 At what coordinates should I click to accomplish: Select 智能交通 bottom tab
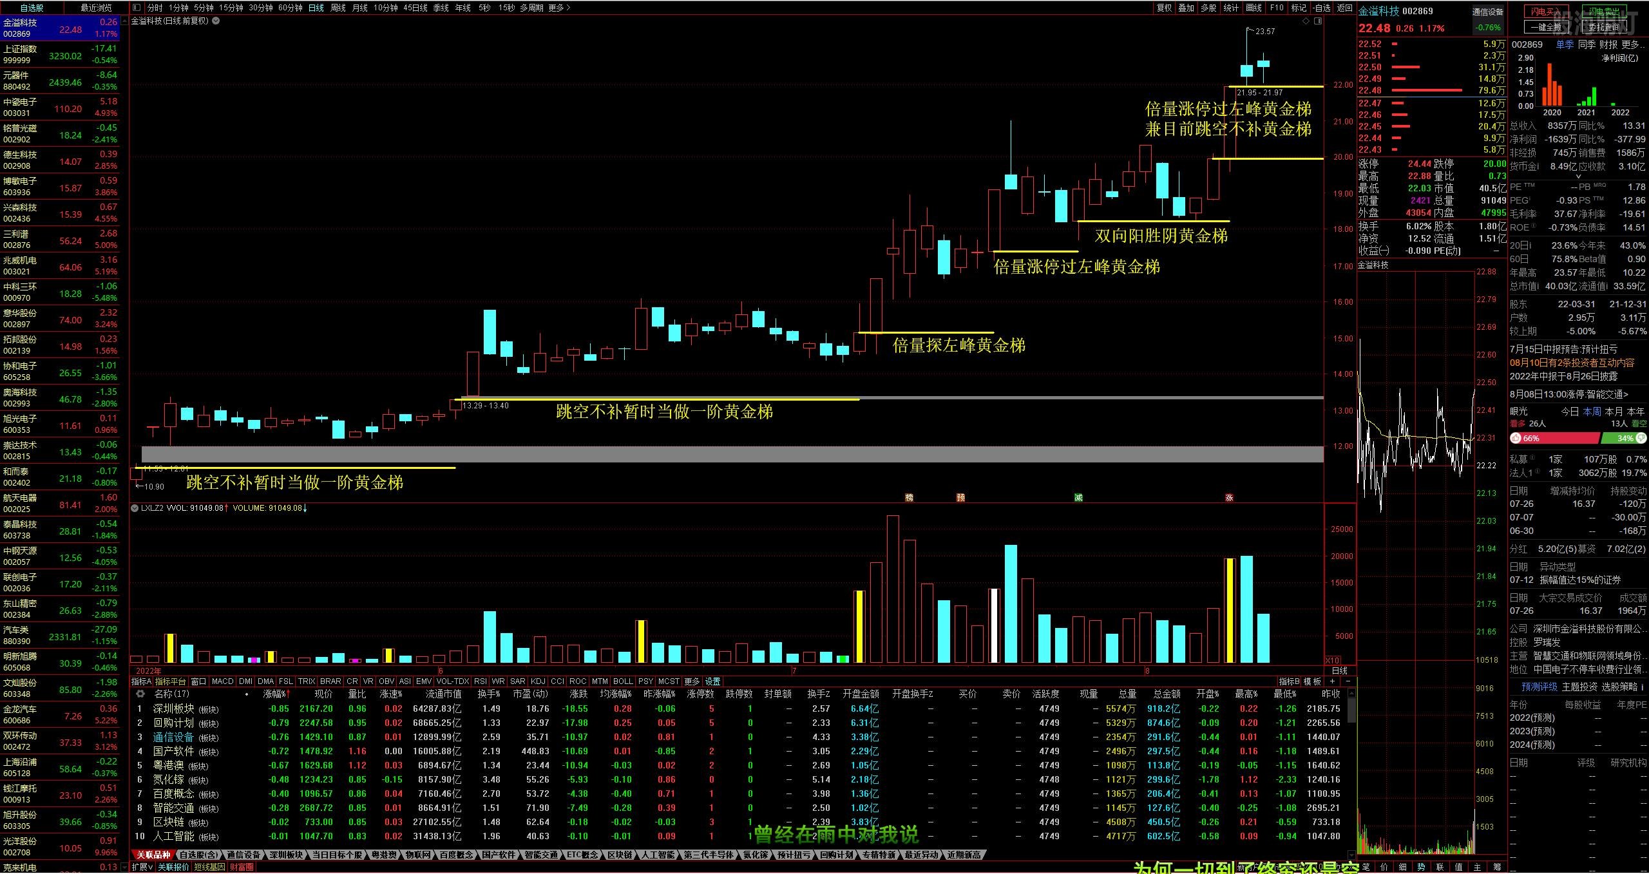pos(541,855)
